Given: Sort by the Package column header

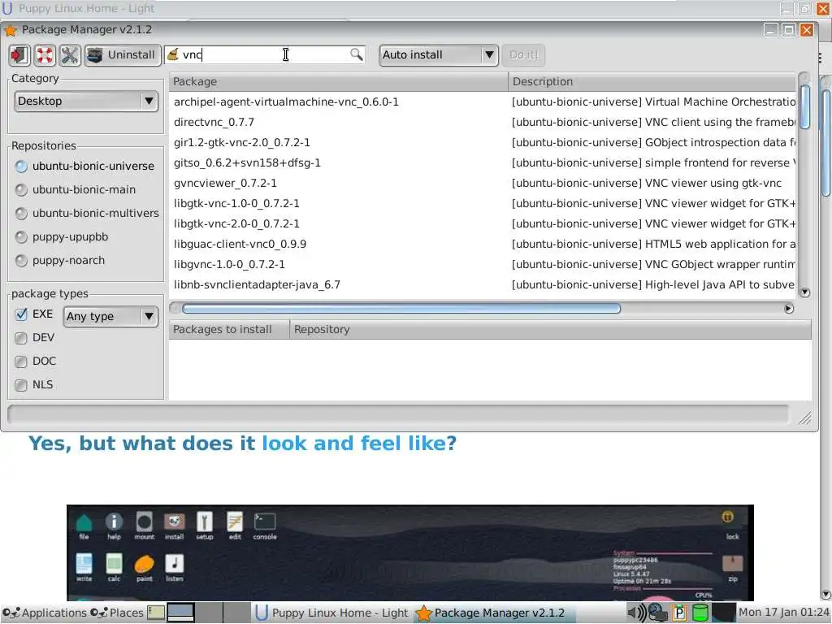Looking at the screenshot, I should tap(339, 82).
